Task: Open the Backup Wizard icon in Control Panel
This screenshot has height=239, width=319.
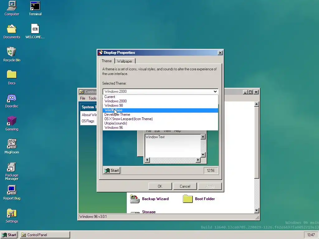Action: tap(135, 199)
